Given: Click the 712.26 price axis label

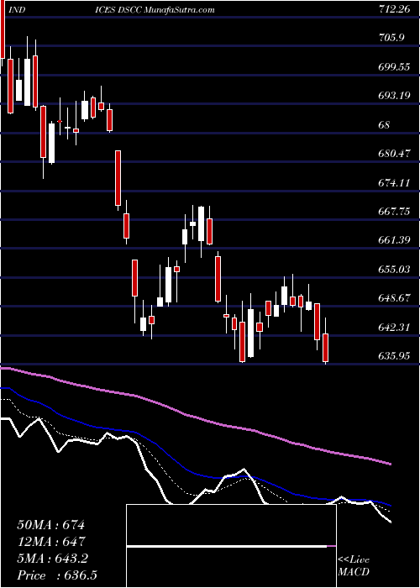Looking at the screenshot, I should [x=392, y=10].
